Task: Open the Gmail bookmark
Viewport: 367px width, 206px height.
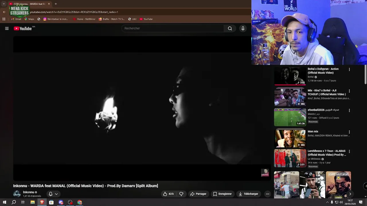Action: pyautogui.click(x=16, y=19)
